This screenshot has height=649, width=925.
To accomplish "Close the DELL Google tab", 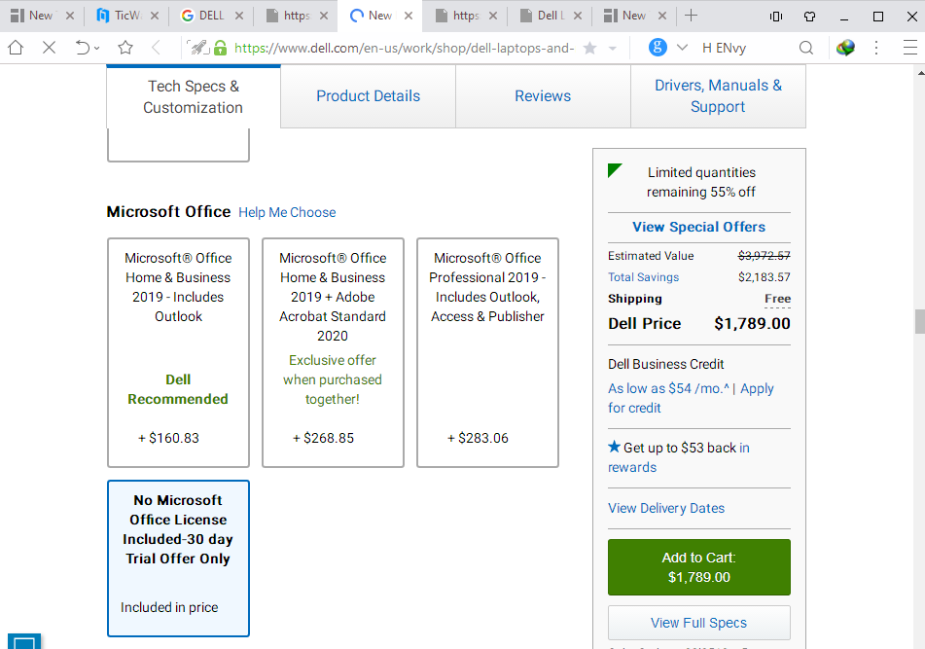I will [x=239, y=16].
